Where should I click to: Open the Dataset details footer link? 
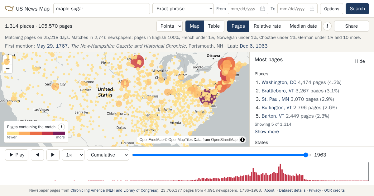point(292,190)
